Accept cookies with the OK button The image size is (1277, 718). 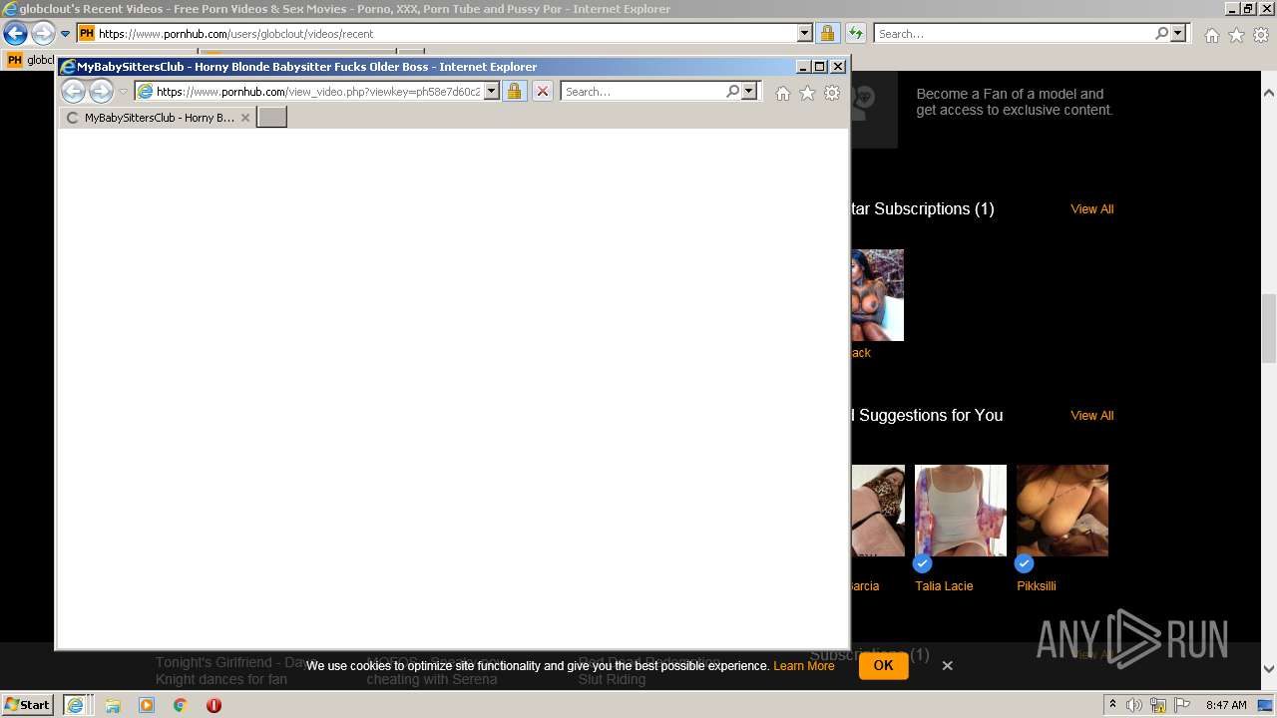point(883,665)
